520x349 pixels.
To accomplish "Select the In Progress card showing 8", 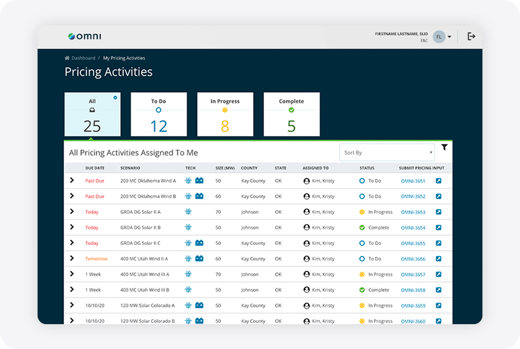I will coord(225,114).
